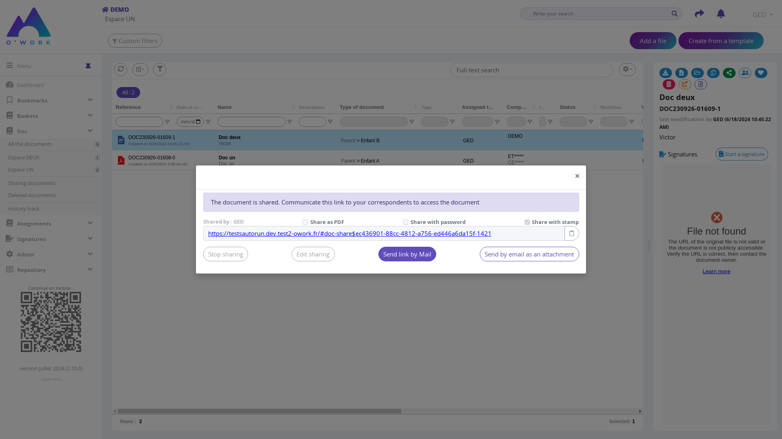Unpin the Menu sidebar

pyautogui.click(x=88, y=66)
